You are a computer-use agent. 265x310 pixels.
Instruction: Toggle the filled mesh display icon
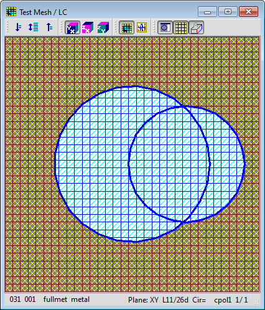click(126, 27)
